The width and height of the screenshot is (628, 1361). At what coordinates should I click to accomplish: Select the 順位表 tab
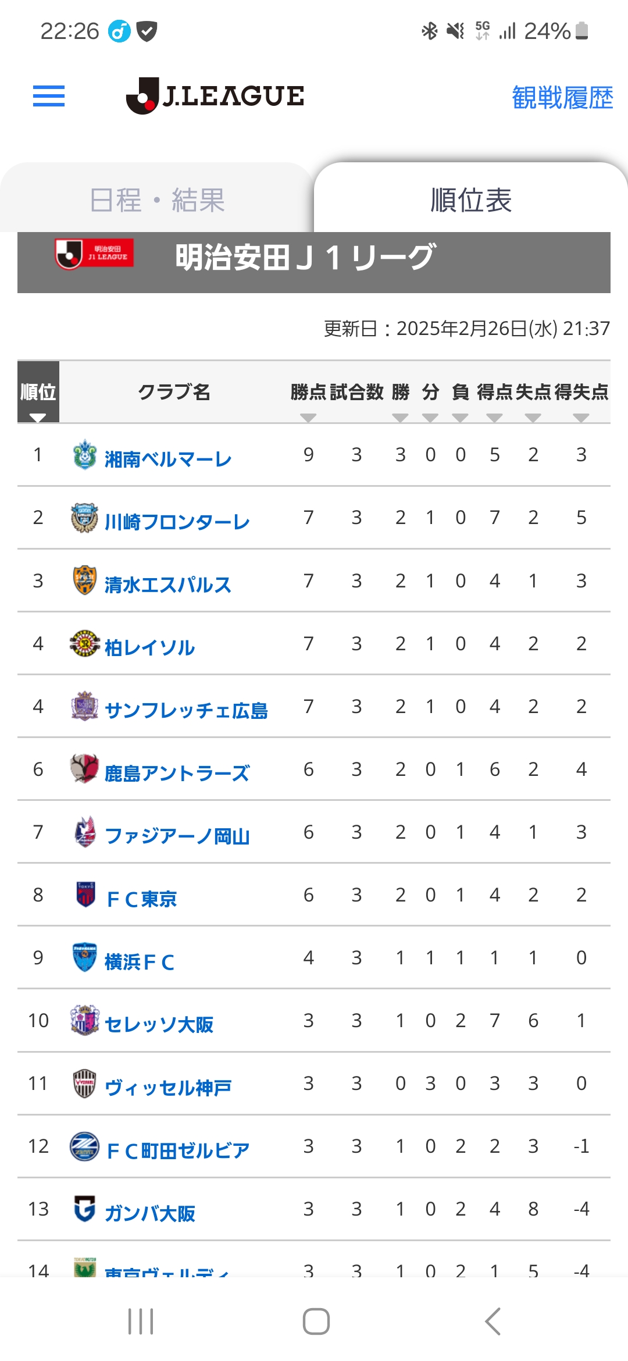click(471, 200)
